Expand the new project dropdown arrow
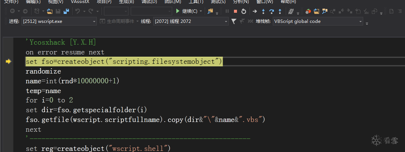 point(43,11)
